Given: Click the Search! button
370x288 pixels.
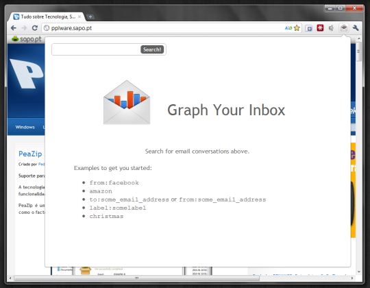Looking at the screenshot, I should click(152, 49).
